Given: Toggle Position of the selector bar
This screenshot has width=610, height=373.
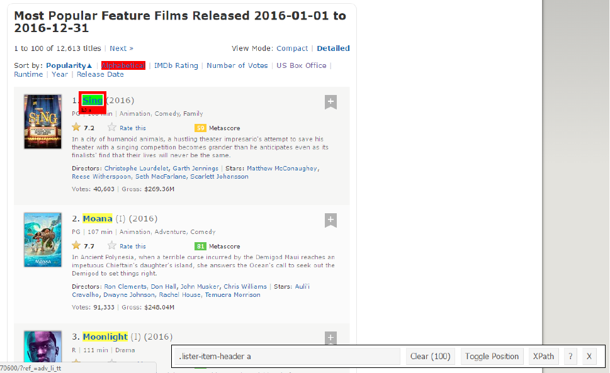Looking at the screenshot, I should tap(492, 357).
